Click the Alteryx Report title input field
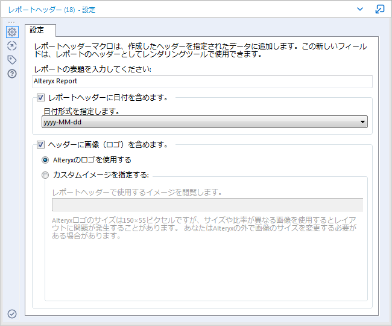392x326 pixels. click(202, 81)
